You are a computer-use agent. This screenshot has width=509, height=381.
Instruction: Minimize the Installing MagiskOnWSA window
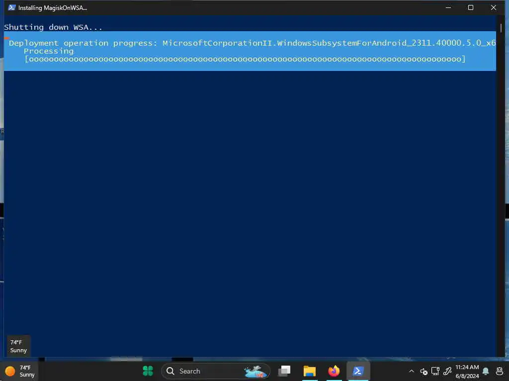[x=448, y=7]
